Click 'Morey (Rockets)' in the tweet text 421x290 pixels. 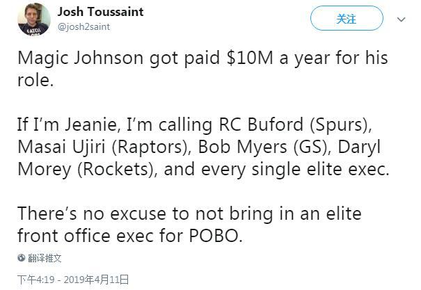(x=88, y=170)
